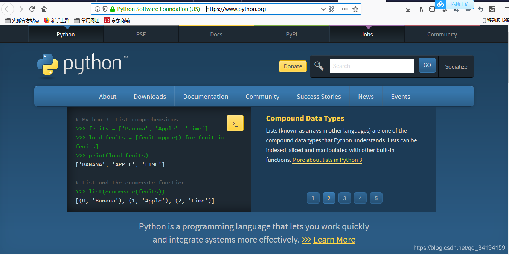
Task: Click the Learn More link
Action: [334, 240]
